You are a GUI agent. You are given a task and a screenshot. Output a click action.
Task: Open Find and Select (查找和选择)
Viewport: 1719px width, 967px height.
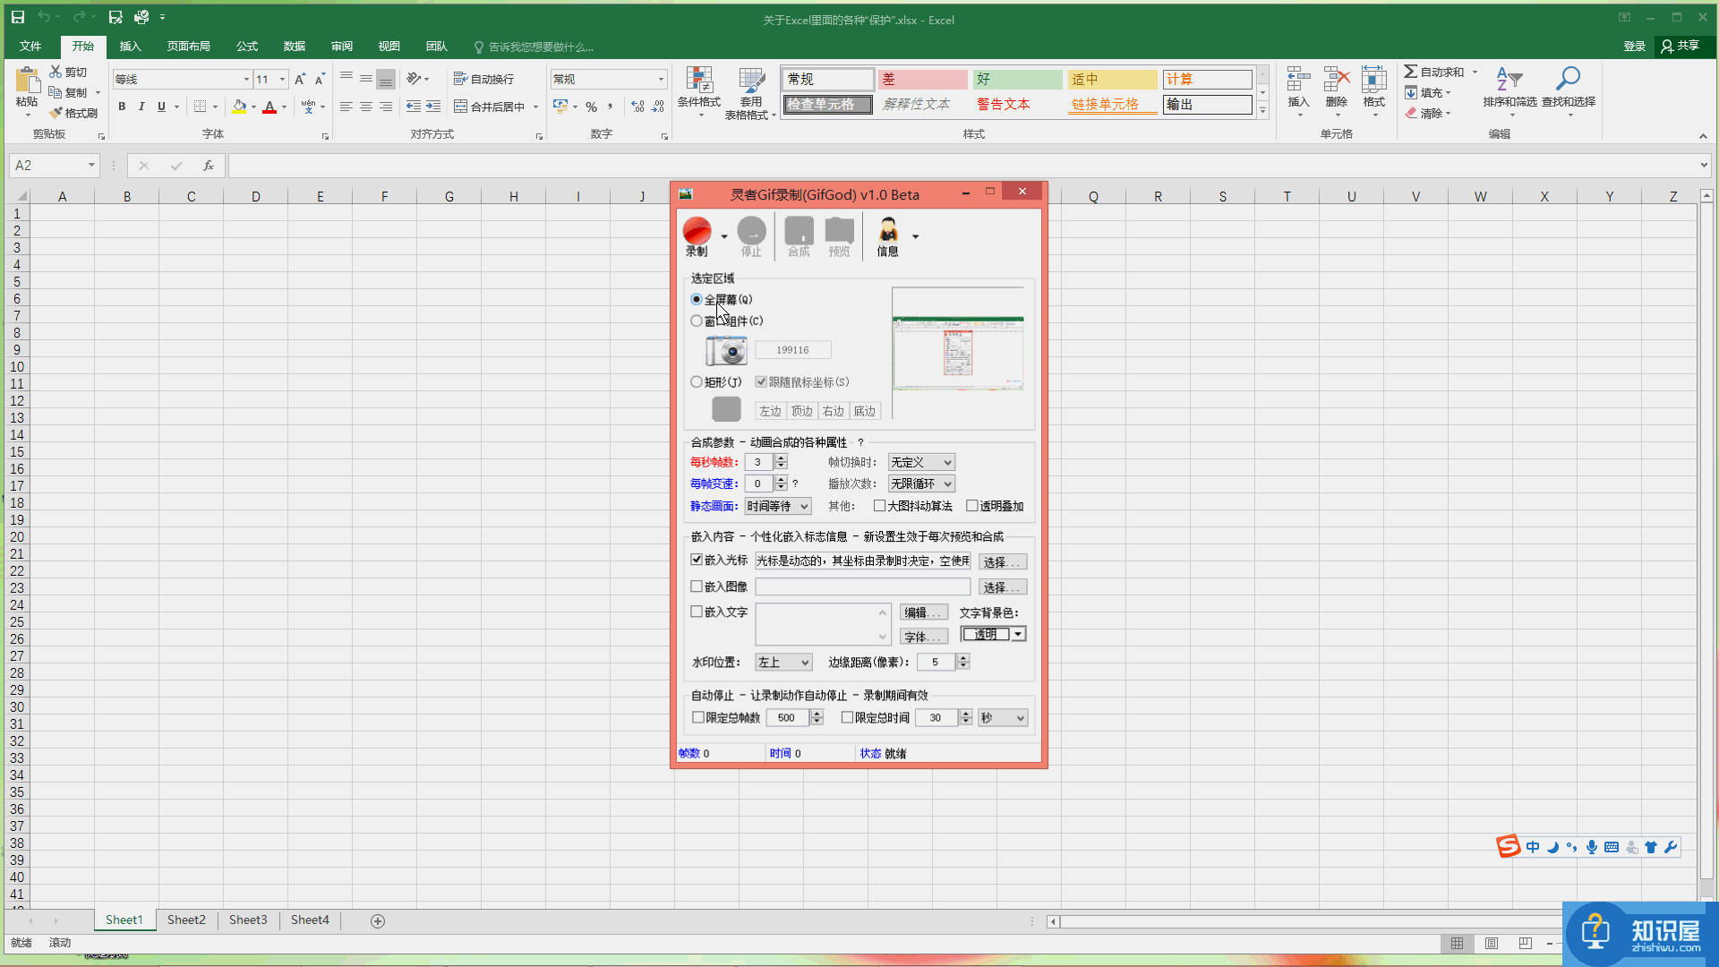click(x=1568, y=90)
